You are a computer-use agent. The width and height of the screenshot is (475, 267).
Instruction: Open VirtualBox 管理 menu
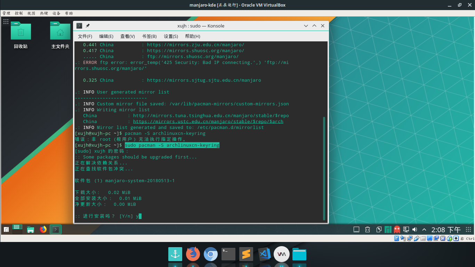click(6, 13)
